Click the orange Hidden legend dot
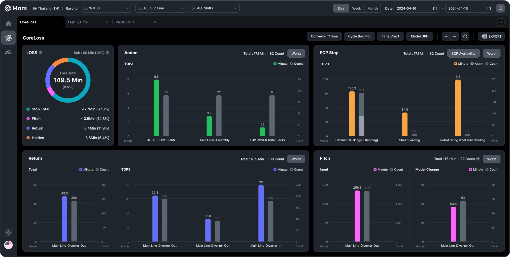Viewport: 510px width, 257px height. 28,138
